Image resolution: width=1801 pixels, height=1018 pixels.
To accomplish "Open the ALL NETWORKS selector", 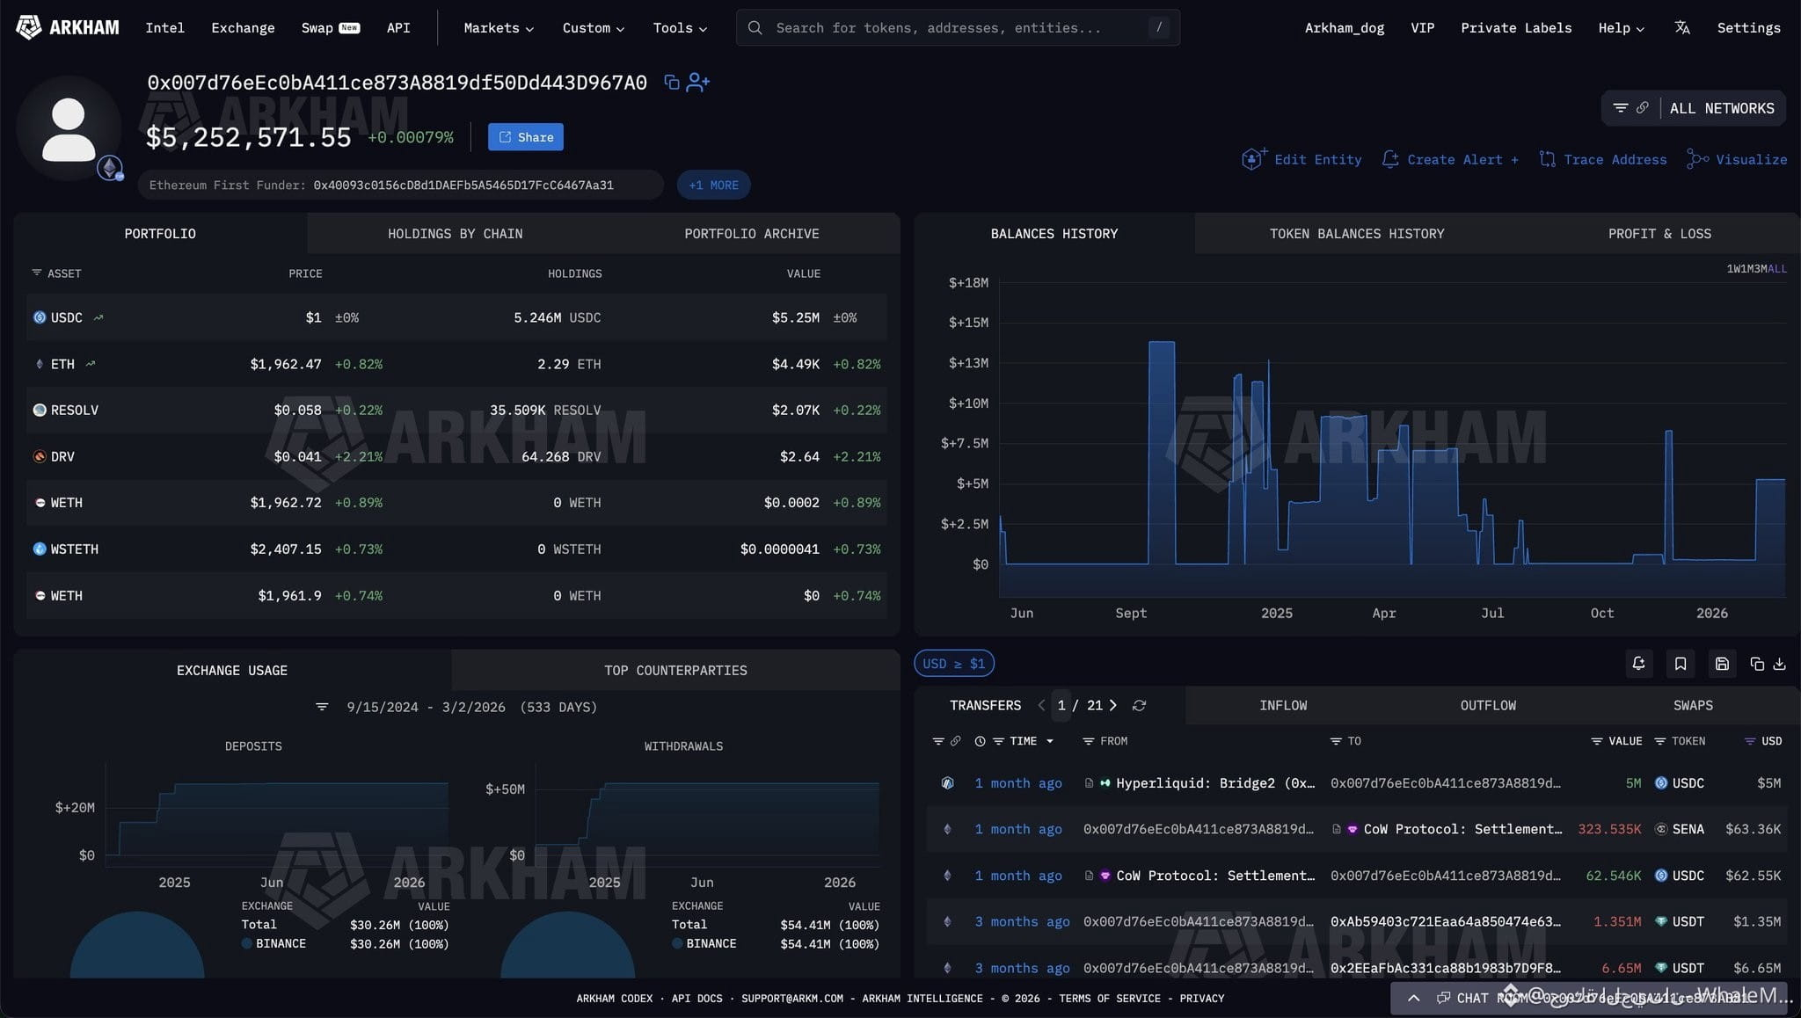I will click(x=1694, y=108).
